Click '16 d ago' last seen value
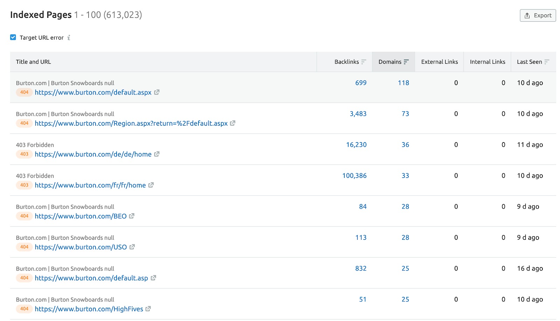The width and height of the screenshot is (560, 321). 530,268
